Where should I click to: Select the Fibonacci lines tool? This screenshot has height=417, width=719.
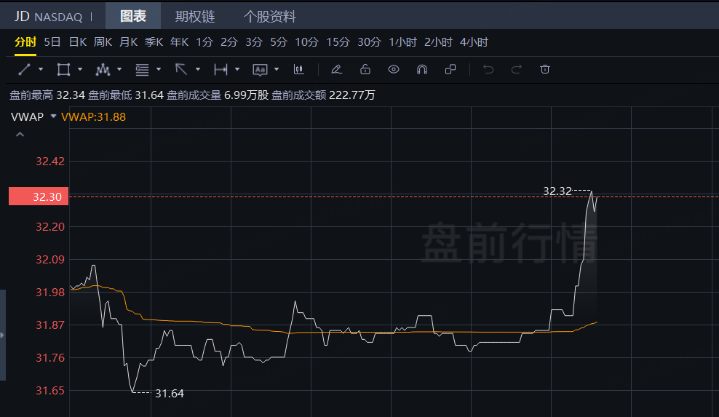tap(142, 69)
